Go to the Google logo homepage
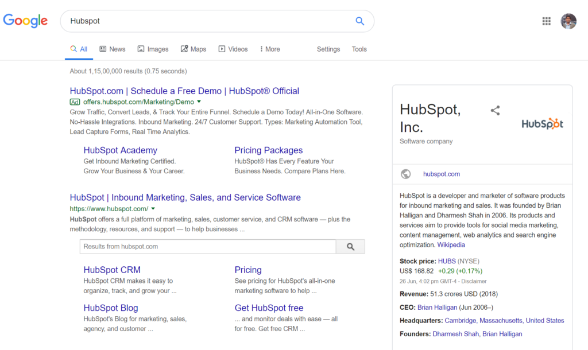The width and height of the screenshot is (588, 350). [x=25, y=21]
